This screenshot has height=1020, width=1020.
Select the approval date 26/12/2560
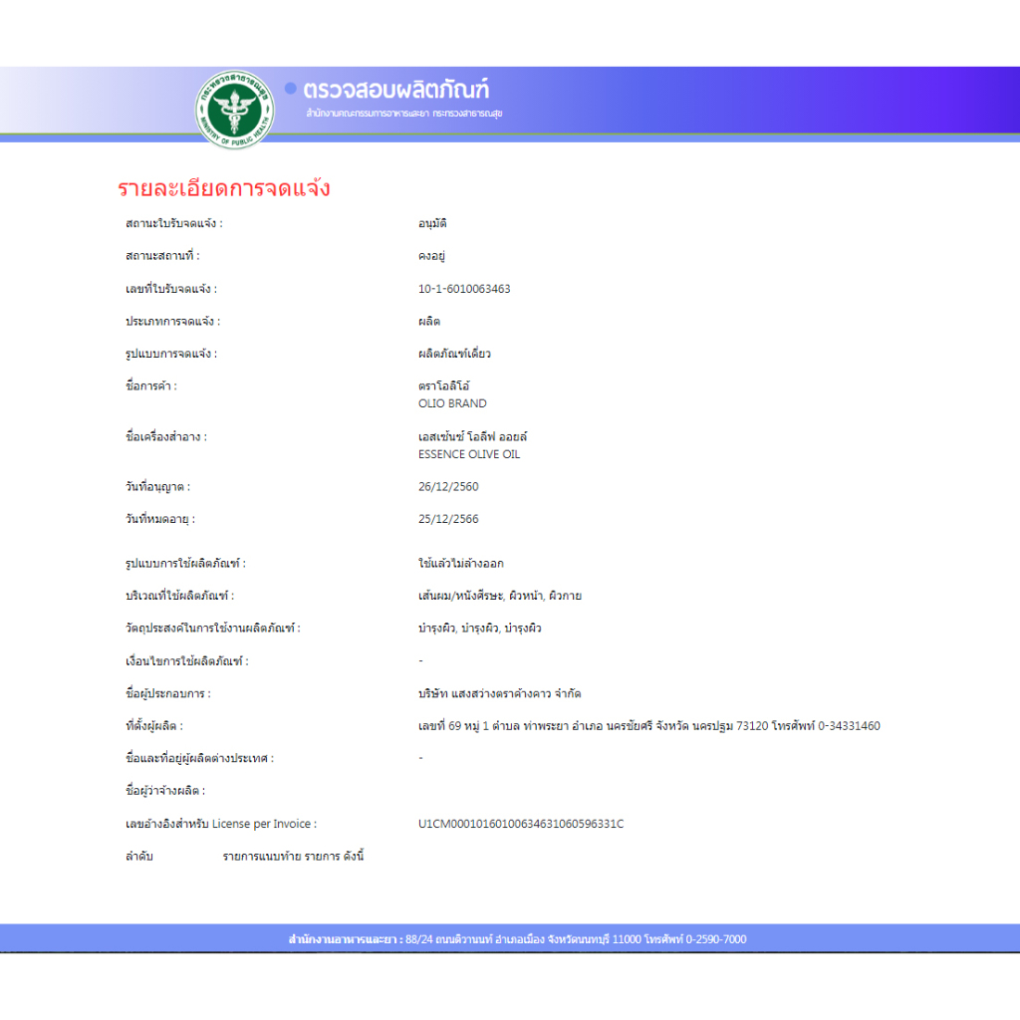click(448, 486)
